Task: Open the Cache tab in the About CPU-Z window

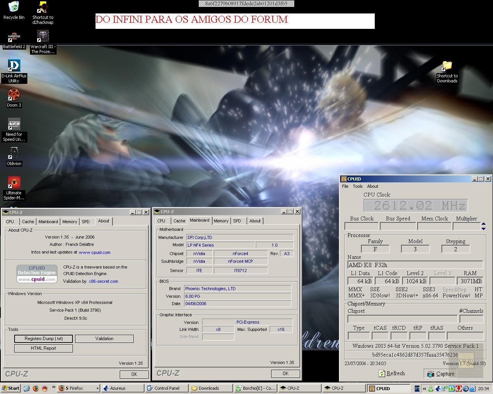Action: 28,222
